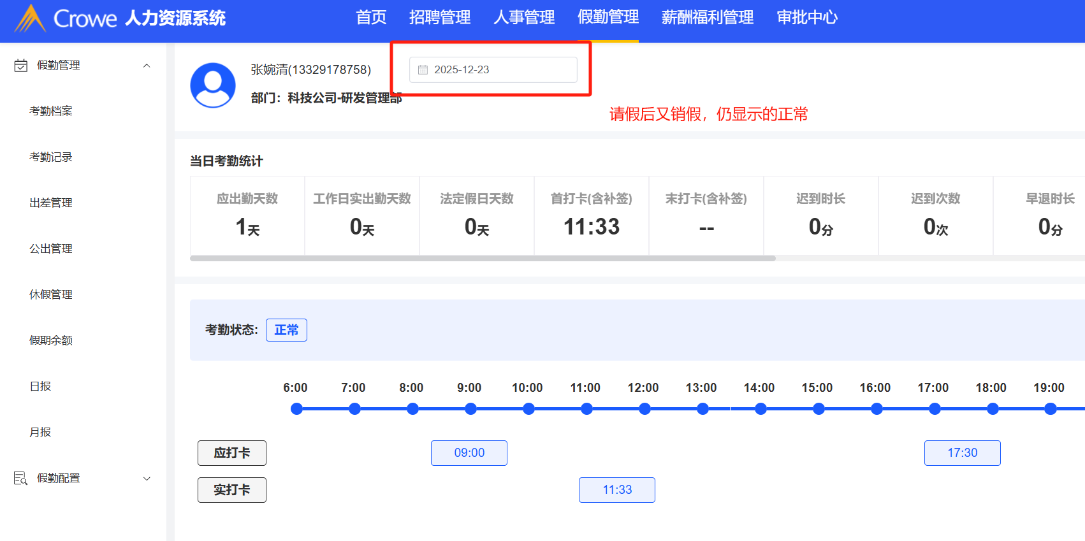Click the 6:00 timeline dot
The image size is (1085, 541).
point(296,409)
